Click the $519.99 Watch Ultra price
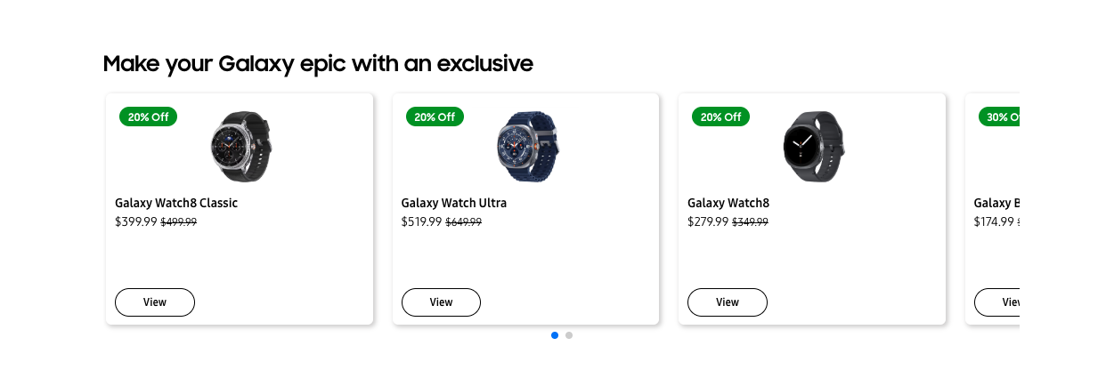This screenshot has width=1106, height=370. pyautogui.click(x=421, y=221)
